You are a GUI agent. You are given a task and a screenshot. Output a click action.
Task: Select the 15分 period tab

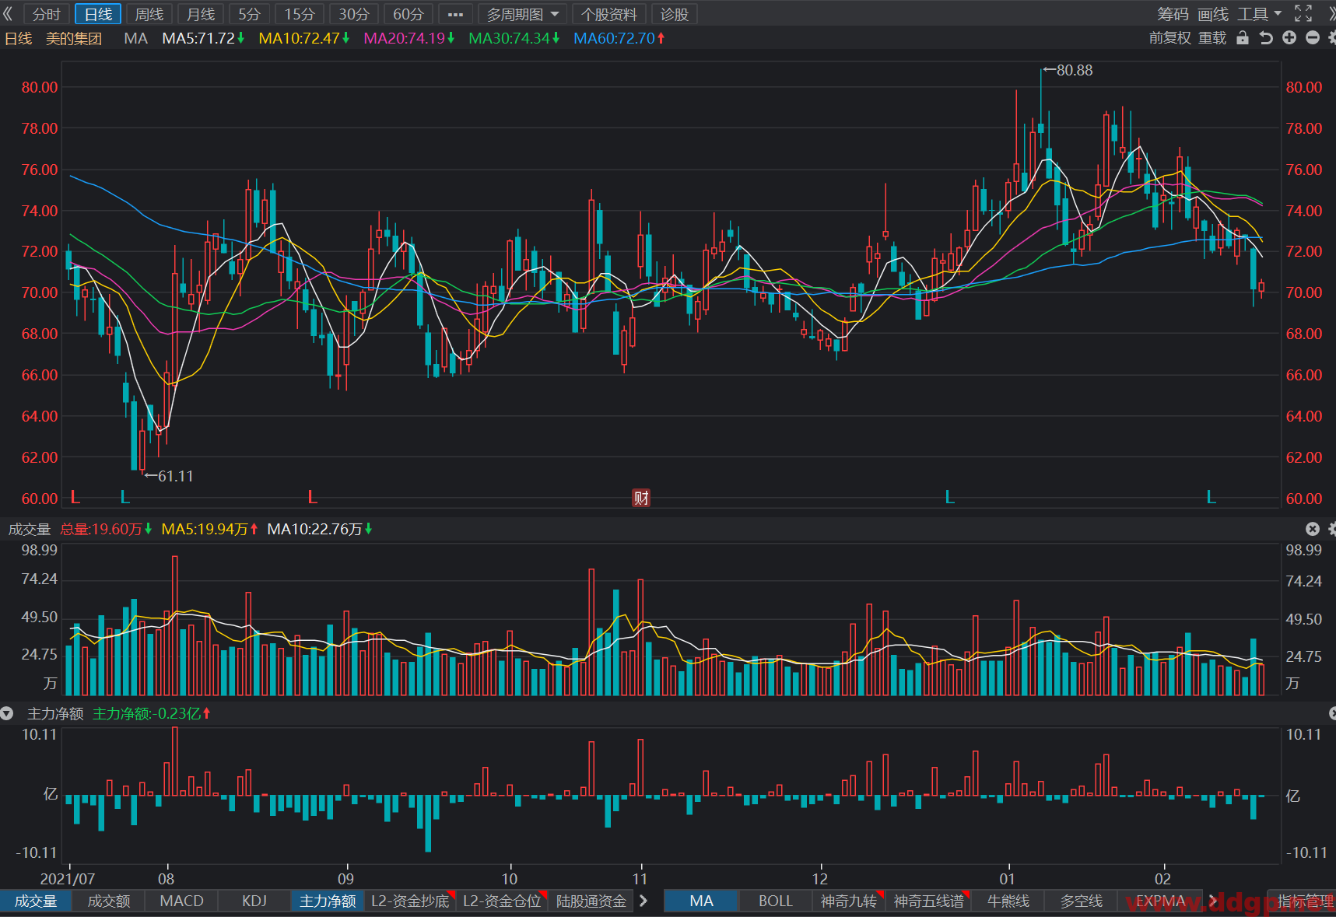(300, 14)
